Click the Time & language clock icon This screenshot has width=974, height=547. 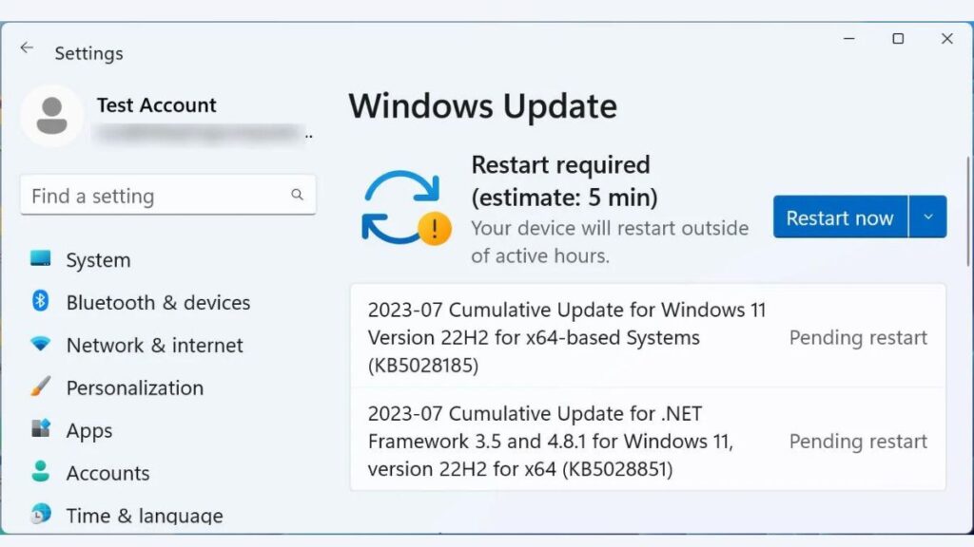[40, 514]
